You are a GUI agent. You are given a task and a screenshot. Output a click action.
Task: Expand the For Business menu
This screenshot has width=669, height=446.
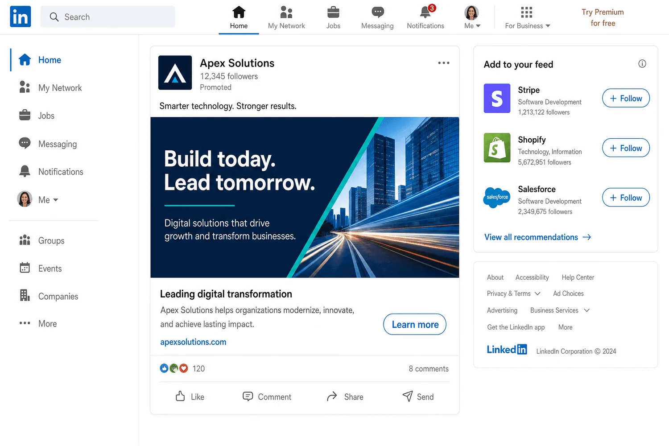click(527, 18)
